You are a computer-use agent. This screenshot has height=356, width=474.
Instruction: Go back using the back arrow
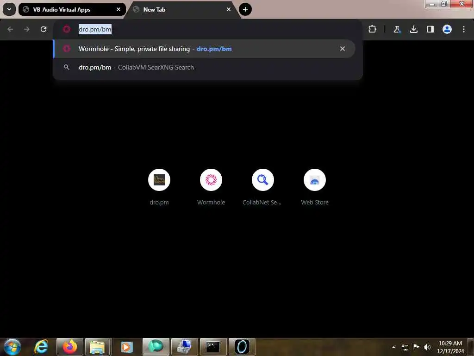pyautogui.click(x=10, y=29)
